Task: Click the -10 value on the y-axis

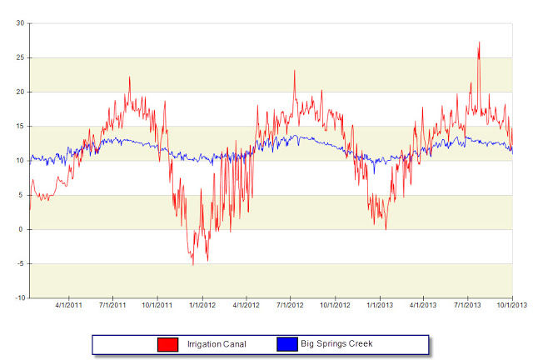Action: pos(19,297)
